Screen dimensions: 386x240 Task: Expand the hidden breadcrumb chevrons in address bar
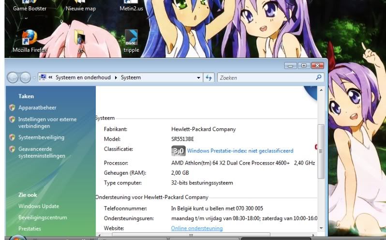[50, 77]
